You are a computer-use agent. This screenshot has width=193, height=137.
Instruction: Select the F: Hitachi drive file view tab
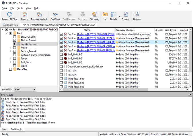(x=59, y=25)
